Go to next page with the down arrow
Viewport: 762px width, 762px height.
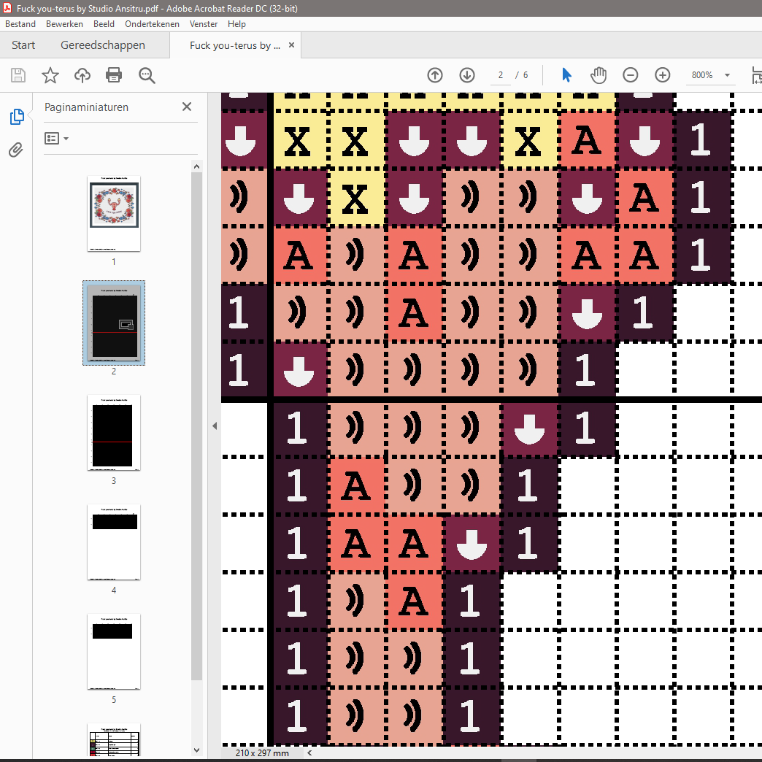pos(467,75)
